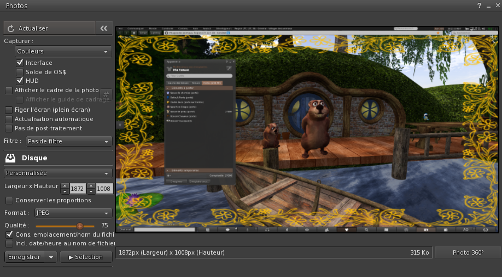Increase the width with the up arrow

65,186
